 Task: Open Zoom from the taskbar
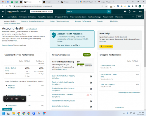point(34,113)
